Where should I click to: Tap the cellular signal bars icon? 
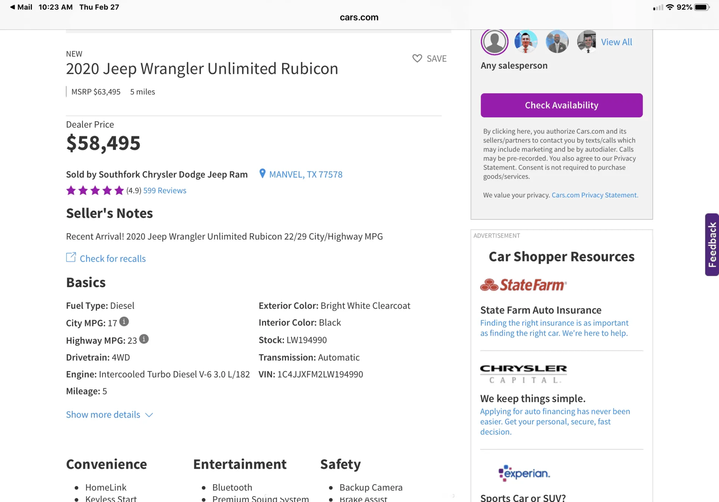[x=658, y=8]
